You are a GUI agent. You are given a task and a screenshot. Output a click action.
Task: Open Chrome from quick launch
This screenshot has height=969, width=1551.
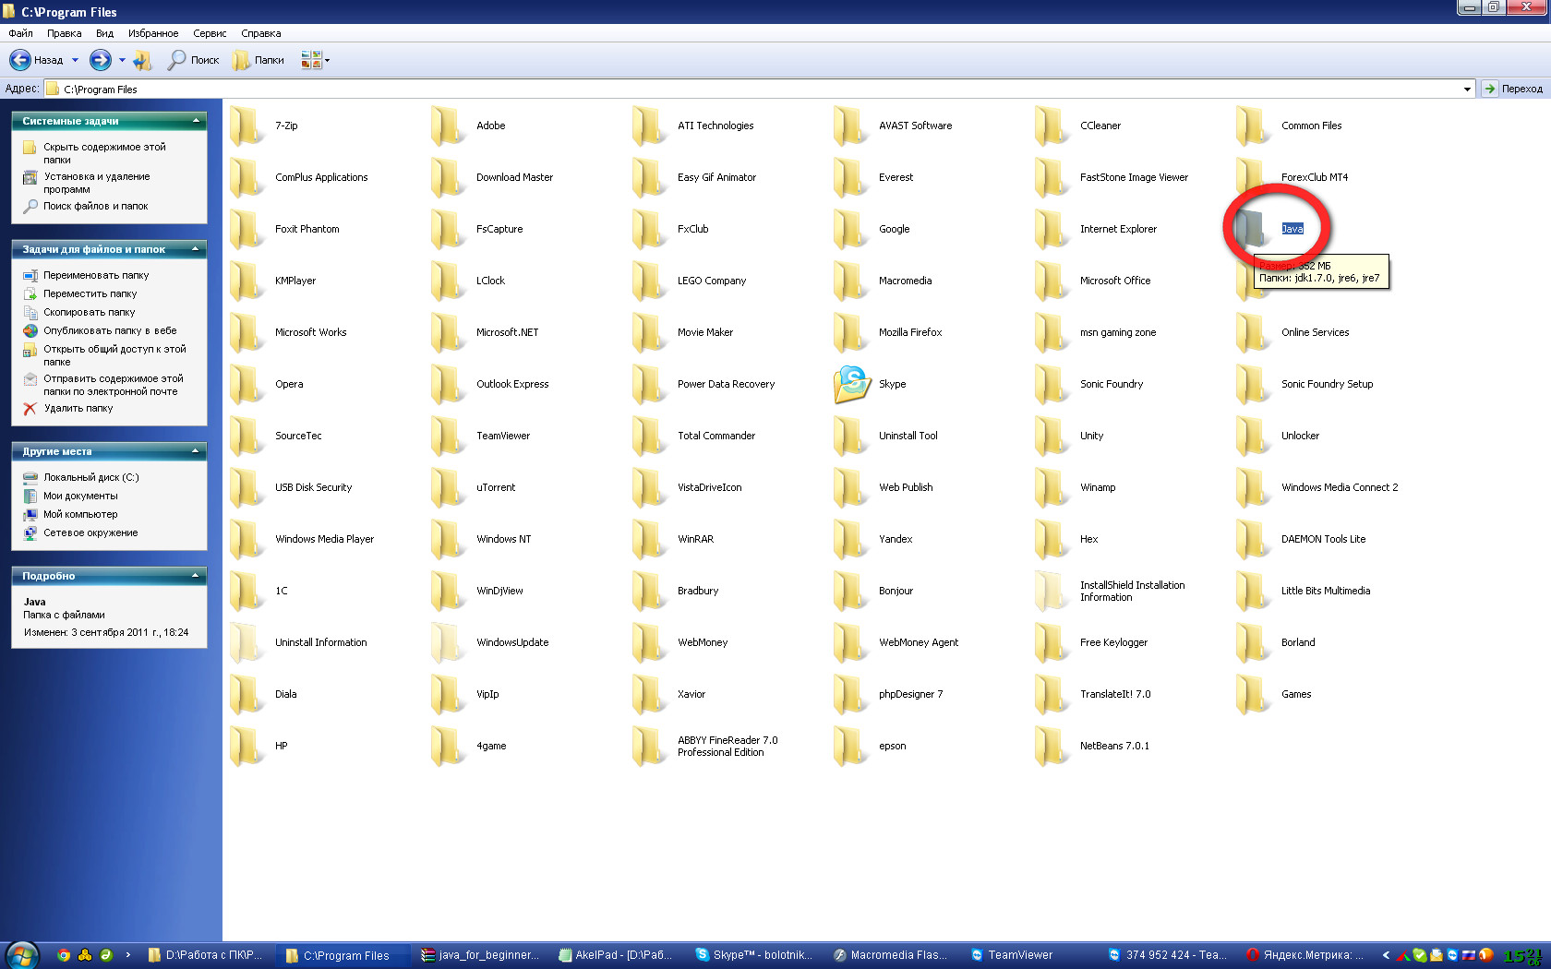[x=64, y=955]
